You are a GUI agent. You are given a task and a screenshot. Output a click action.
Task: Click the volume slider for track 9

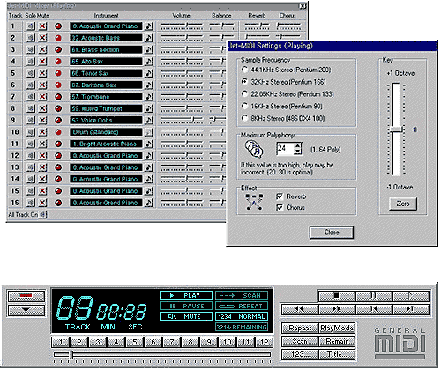pyautogui.click(x=182, y=120)
